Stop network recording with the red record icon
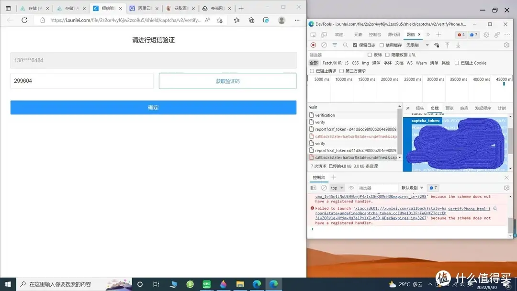Viewport: 517px width, 291px height. (313, 45)
